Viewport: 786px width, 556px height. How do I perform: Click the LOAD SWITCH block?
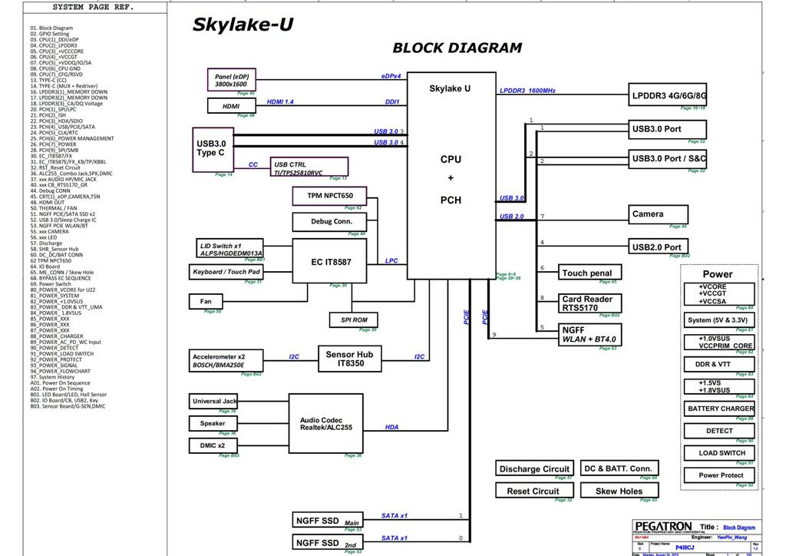point(718,453)
